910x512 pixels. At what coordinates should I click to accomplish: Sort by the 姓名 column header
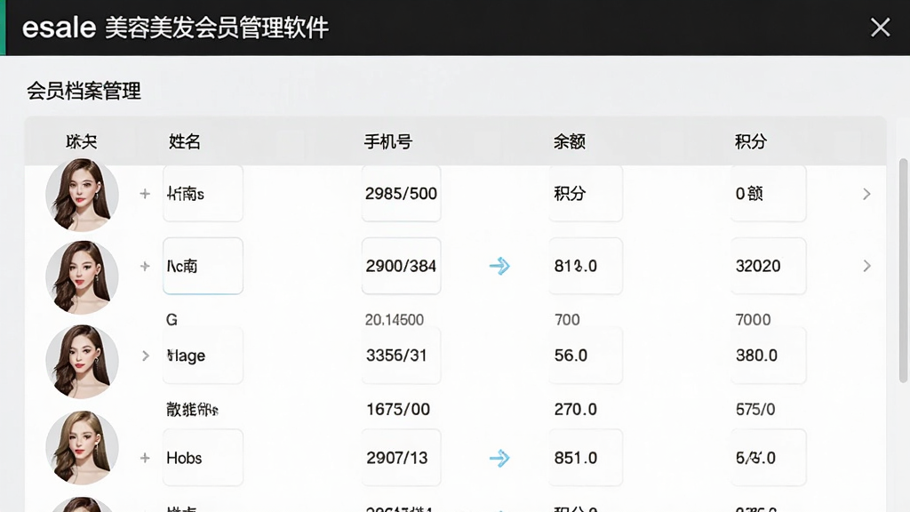(x=185, y=141)
